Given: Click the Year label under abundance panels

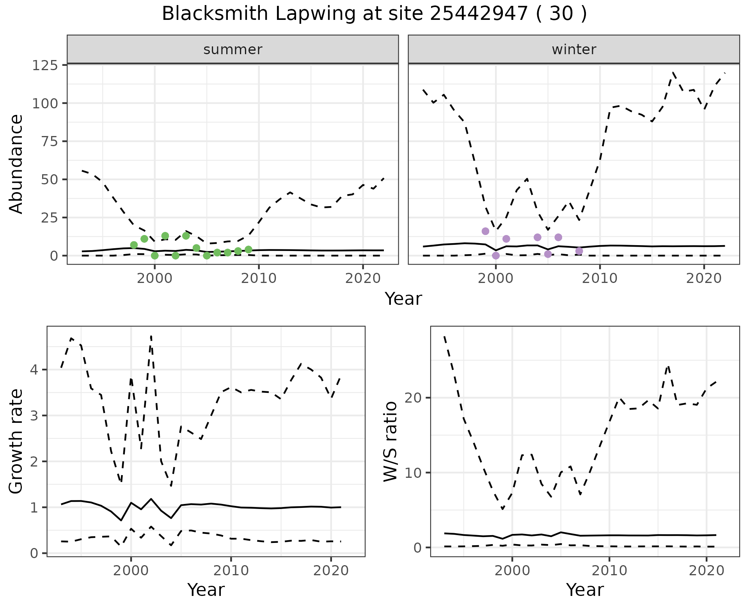Looking at the screenshot, I should [x=403, y=299].
